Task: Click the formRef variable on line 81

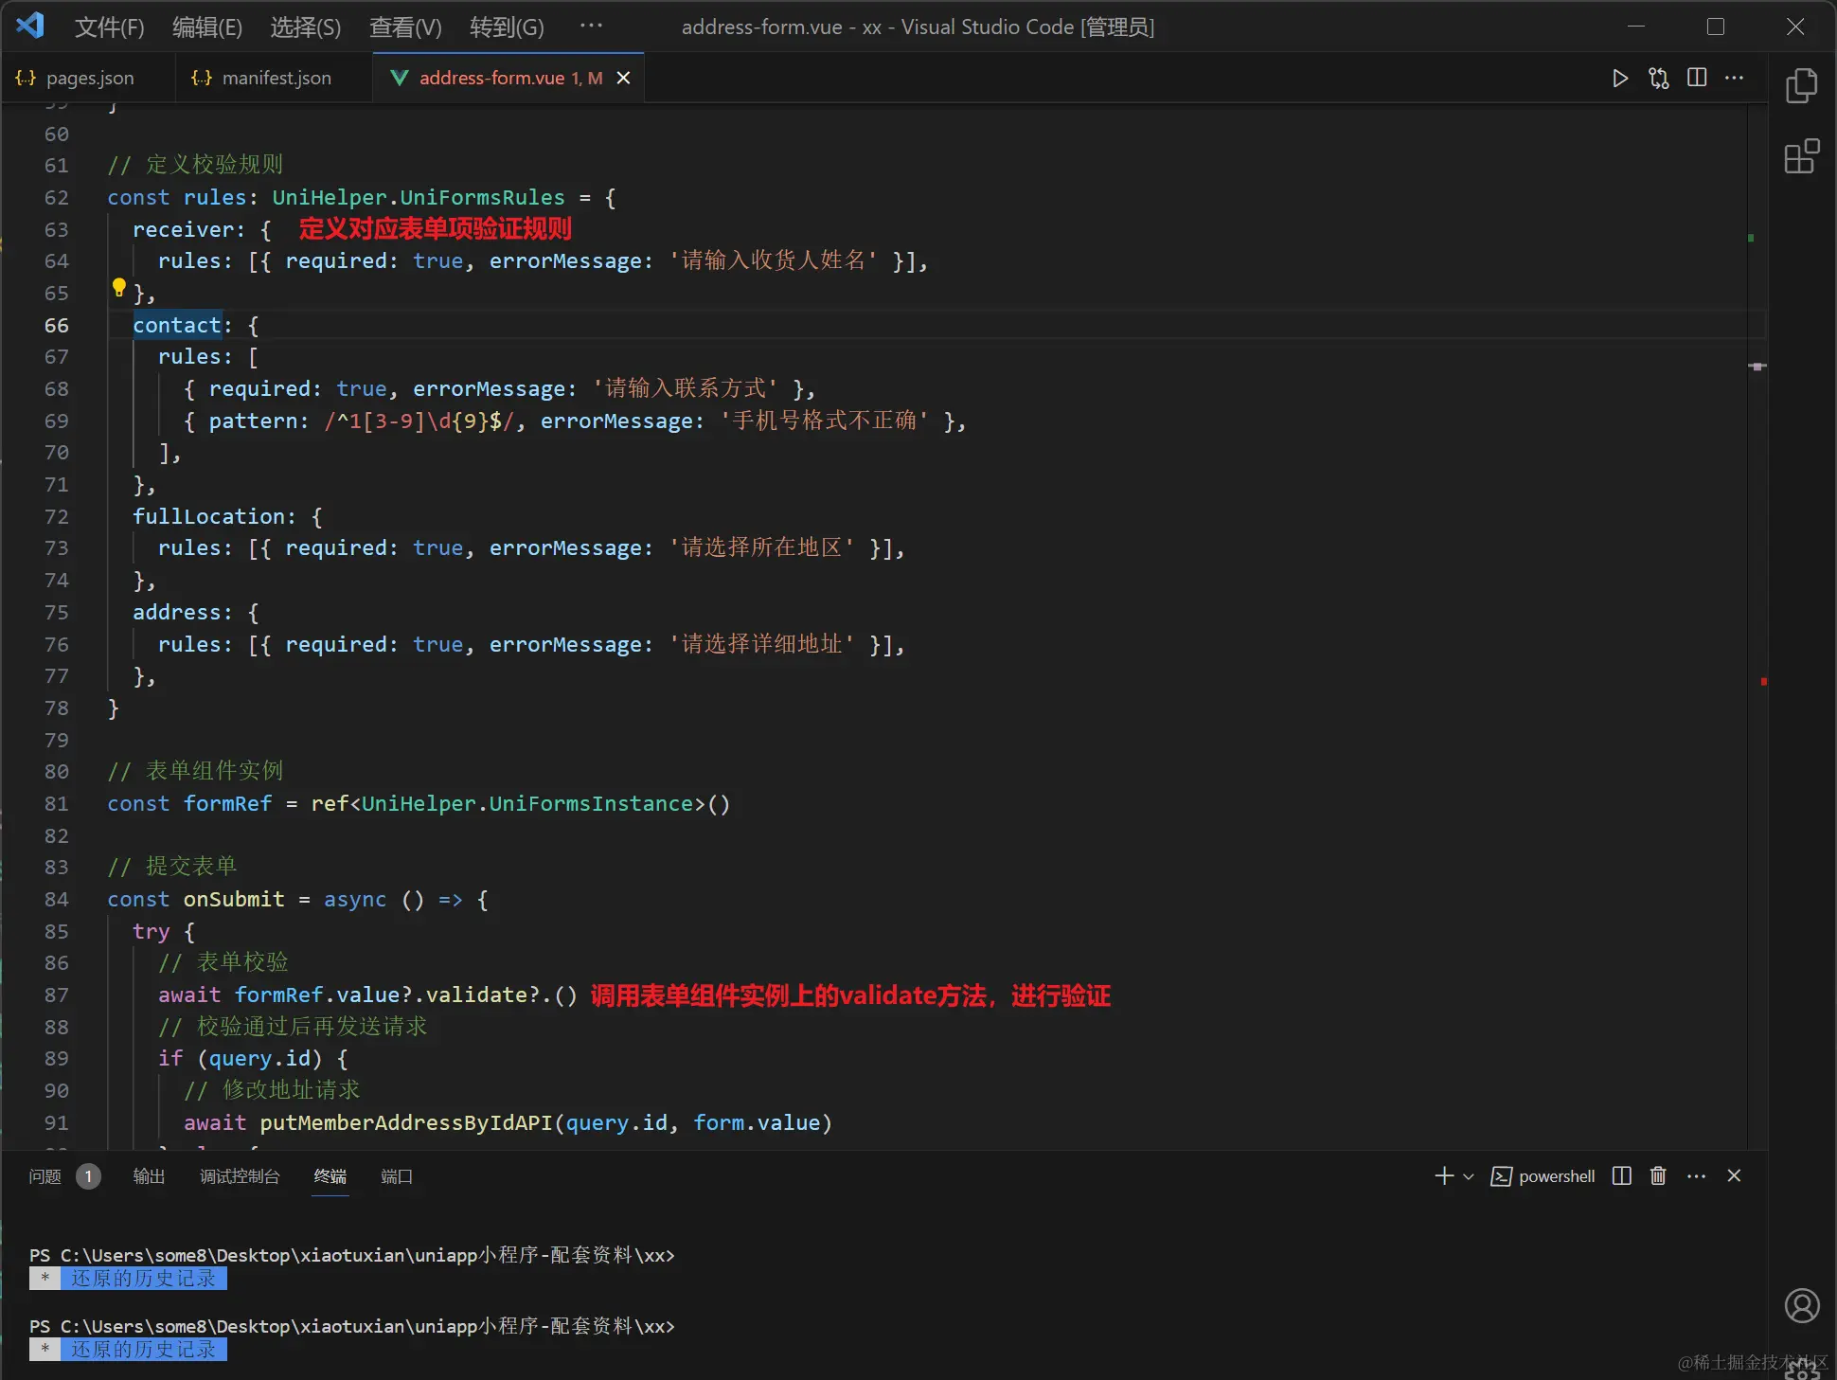Action: pos(227,803)
